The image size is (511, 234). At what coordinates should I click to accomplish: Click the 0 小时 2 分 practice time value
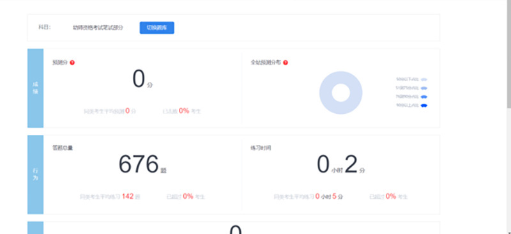341,165
